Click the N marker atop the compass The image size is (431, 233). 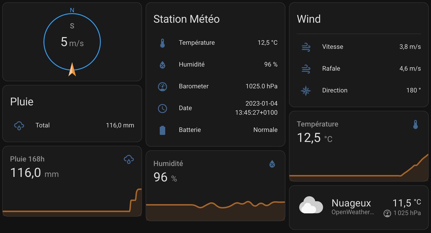click(72, 10)
